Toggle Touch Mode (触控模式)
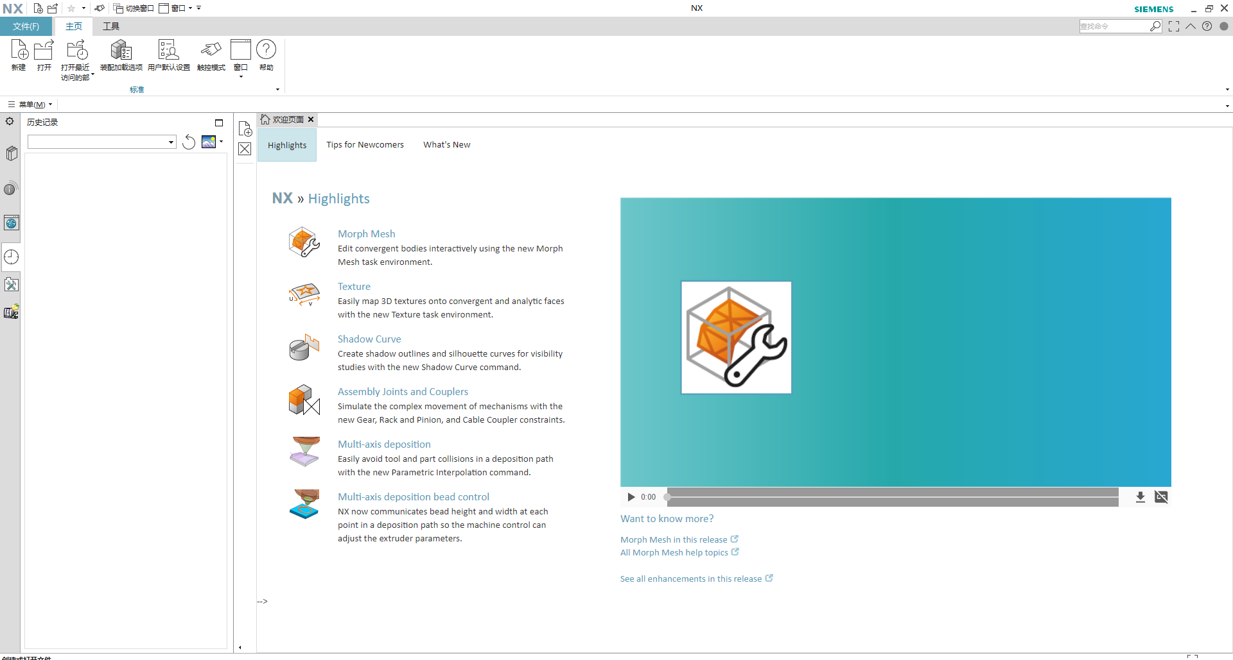 pos(211,51)
